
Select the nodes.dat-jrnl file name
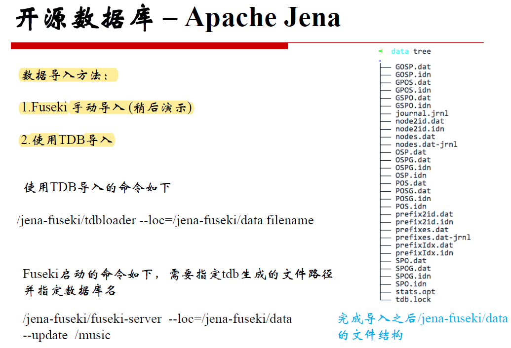pos(426,144)
